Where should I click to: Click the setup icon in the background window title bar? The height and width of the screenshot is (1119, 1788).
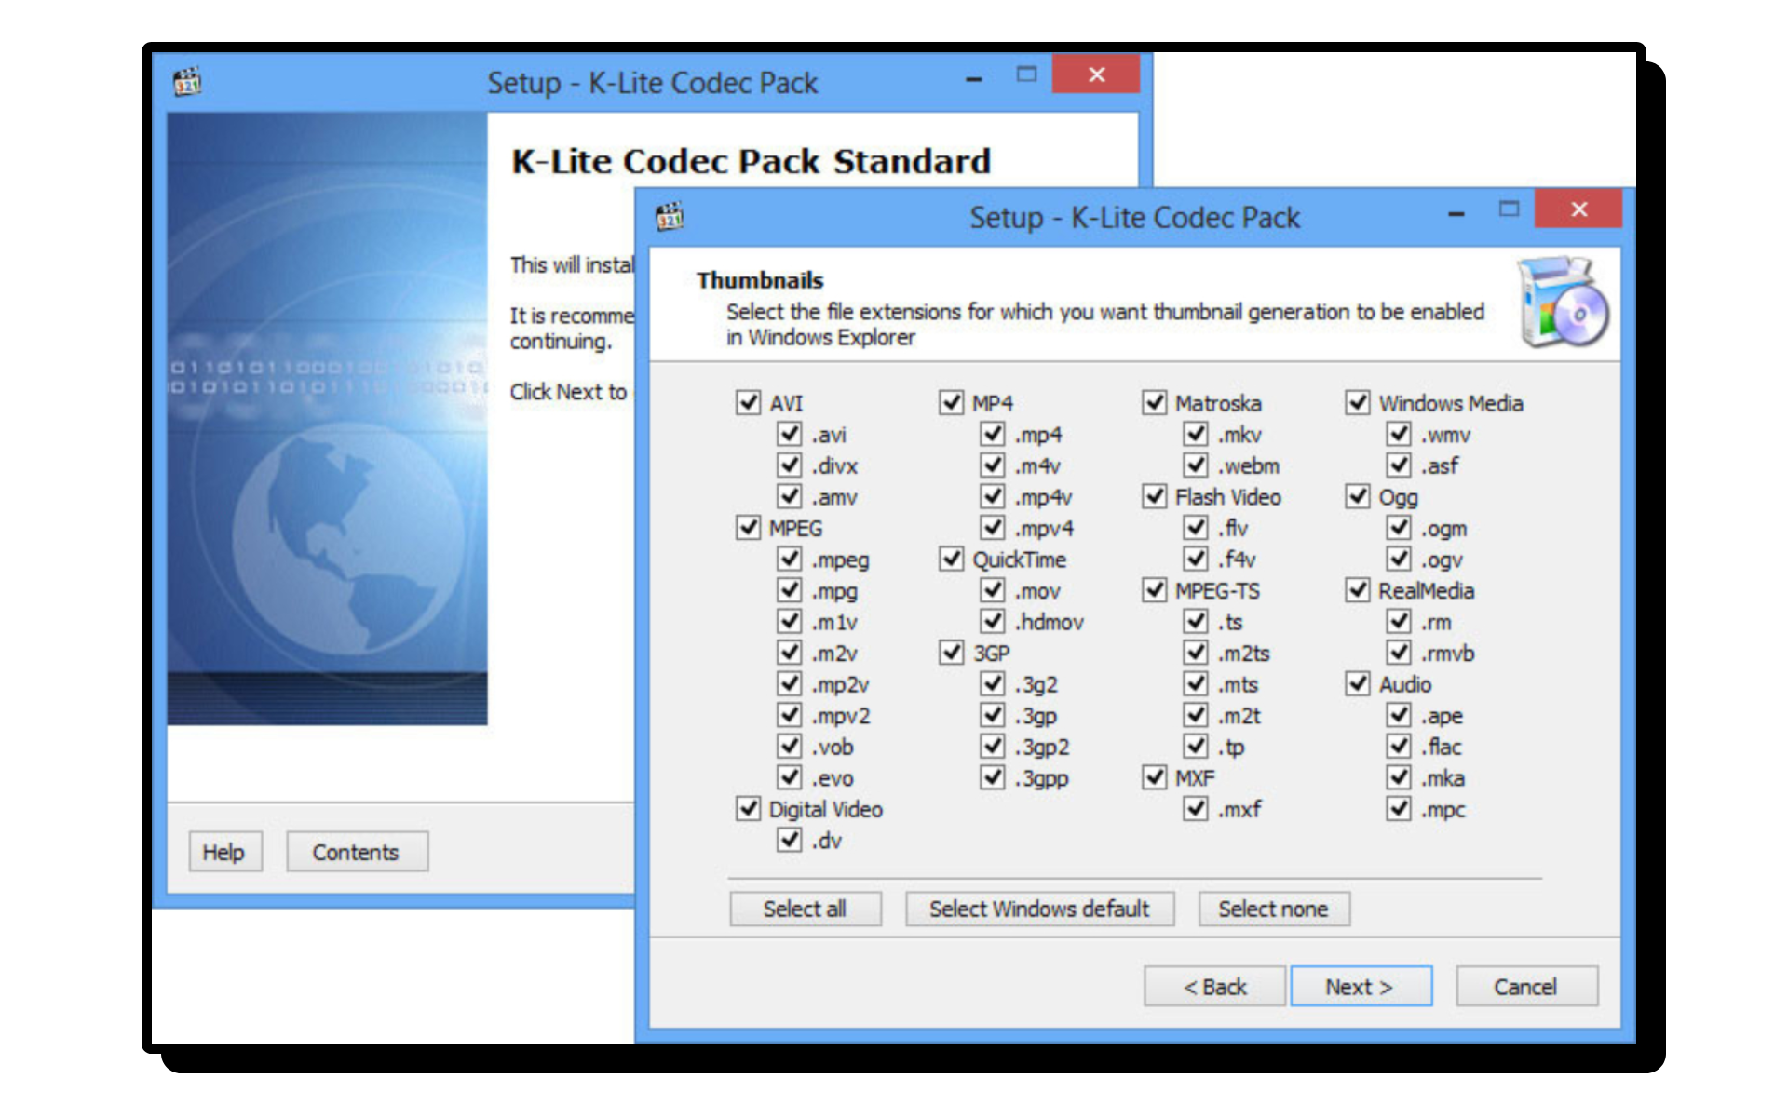click(x=187, y=82)
